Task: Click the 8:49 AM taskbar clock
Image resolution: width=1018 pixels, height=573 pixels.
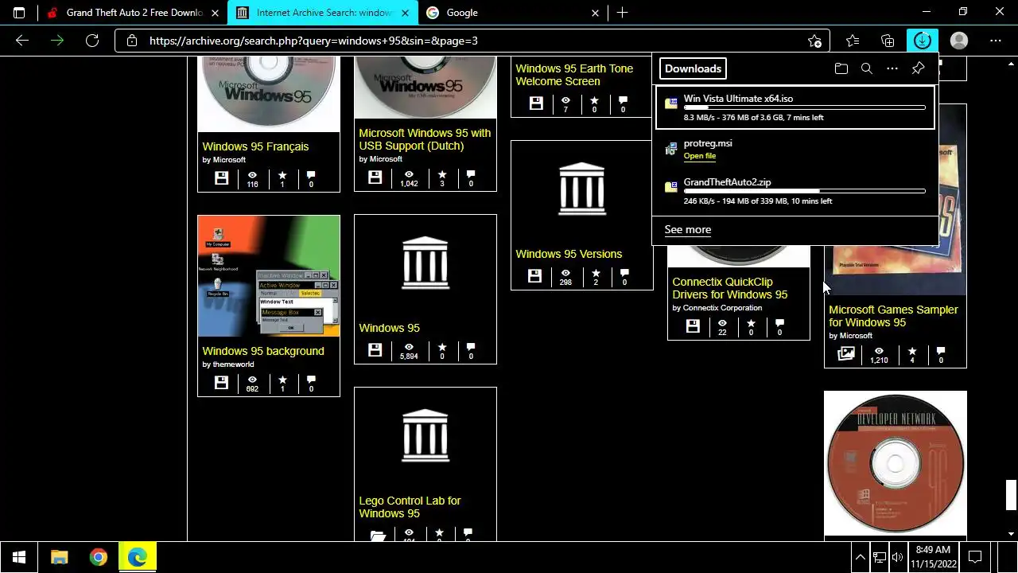Action: tap(933, 557)
